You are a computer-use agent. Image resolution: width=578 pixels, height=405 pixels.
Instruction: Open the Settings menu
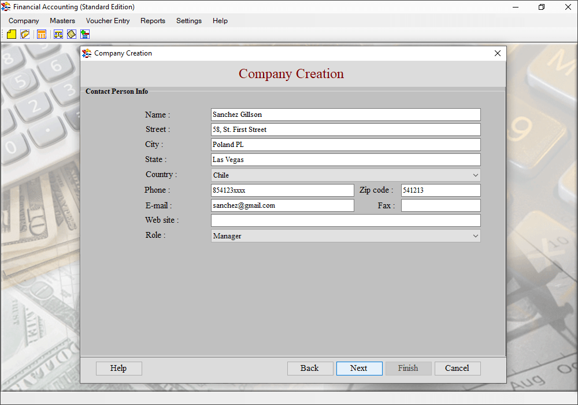pyautogui.click(x=189, y=21)
